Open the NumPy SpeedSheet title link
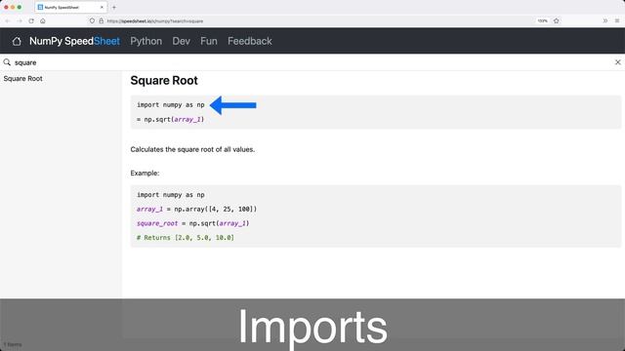This screenshot has width=625, height=351. [74, 41]
